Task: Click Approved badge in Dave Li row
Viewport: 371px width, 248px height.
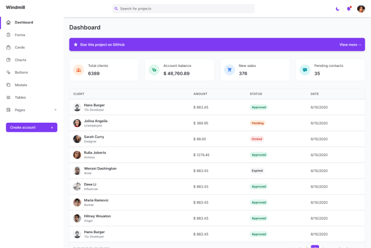Action: tap(259, 186)
